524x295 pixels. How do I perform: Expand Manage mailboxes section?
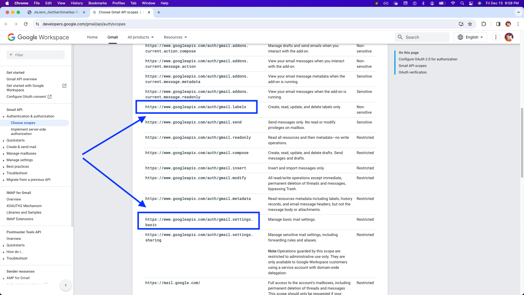click(4, 154)
